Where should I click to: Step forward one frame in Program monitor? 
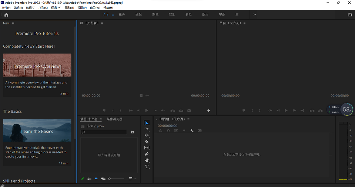point(294,110)
